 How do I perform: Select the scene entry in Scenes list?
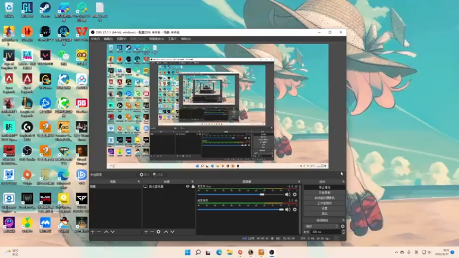click(115, 186)
